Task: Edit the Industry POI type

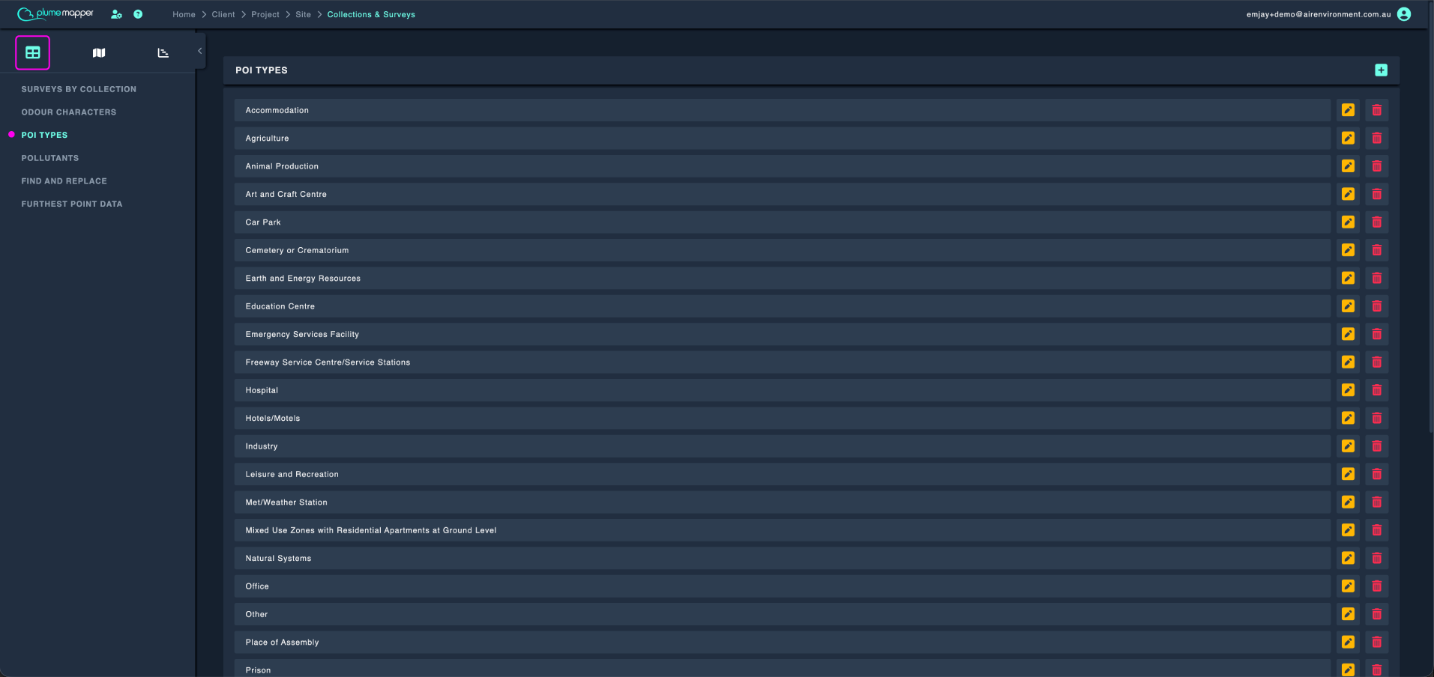Action: (x=1348, y=446)
